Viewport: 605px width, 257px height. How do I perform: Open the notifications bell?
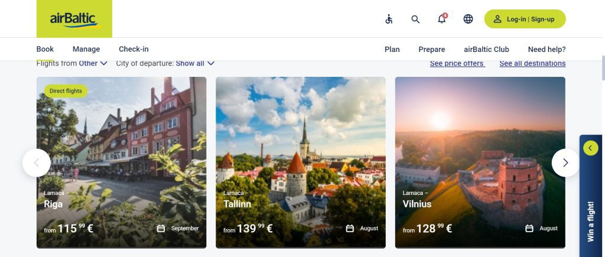pos(441,19)
